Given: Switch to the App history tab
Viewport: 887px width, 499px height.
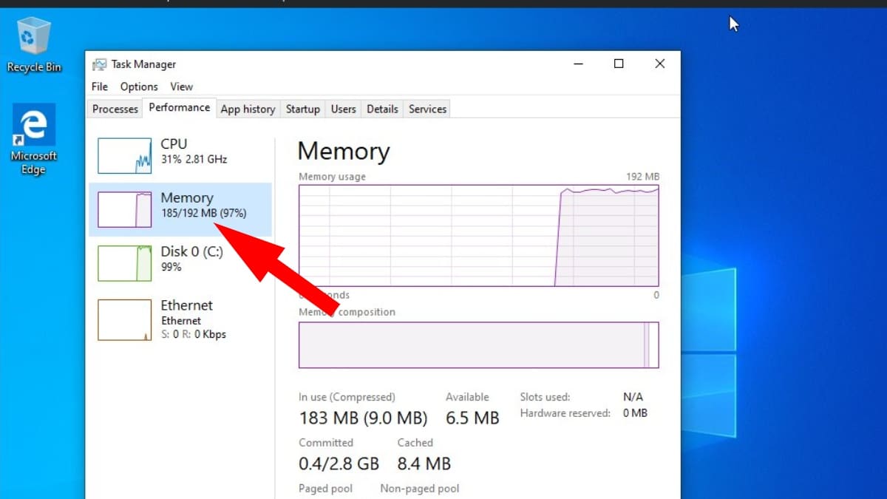Looking at the screenshot, I should 248,109.
